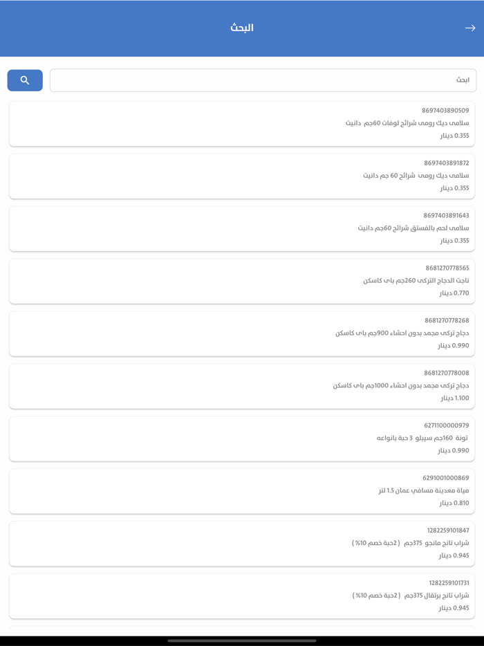Select the Masafi Oman 1.5 liter water product
The height and width of the screenshot is (646, 484).
tap(242, 491)
